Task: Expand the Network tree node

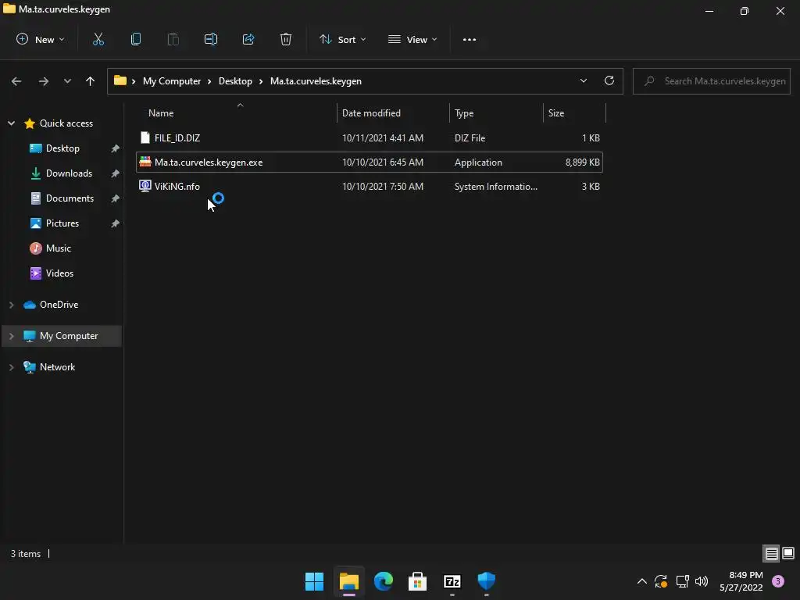Action: (x=11, y=367)
